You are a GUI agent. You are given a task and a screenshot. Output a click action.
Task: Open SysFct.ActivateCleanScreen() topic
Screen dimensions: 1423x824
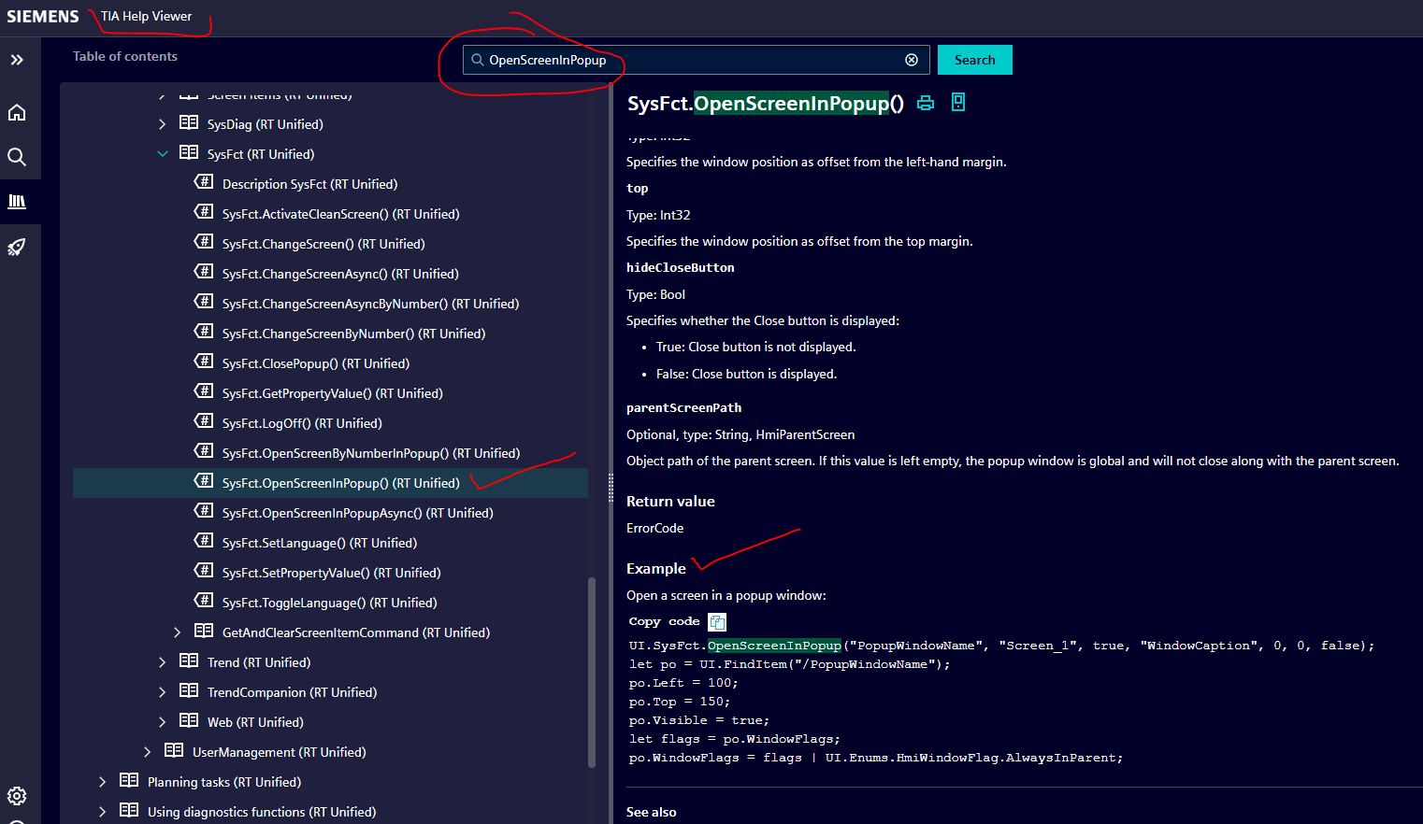(x=341, y=214)
